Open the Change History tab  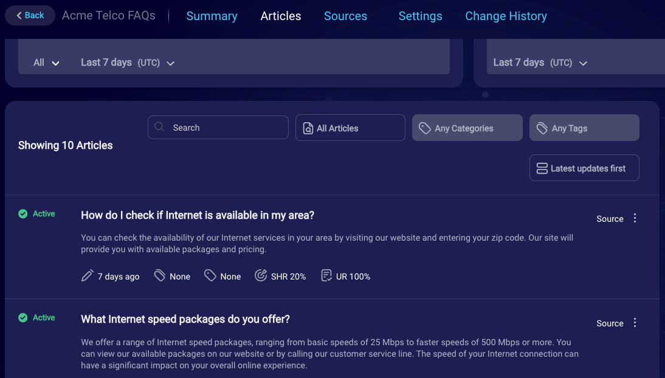pyautogui.click(x=506, y=16)
